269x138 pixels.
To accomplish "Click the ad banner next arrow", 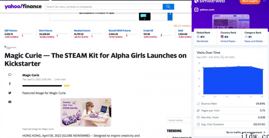I will tap(170, 16).
